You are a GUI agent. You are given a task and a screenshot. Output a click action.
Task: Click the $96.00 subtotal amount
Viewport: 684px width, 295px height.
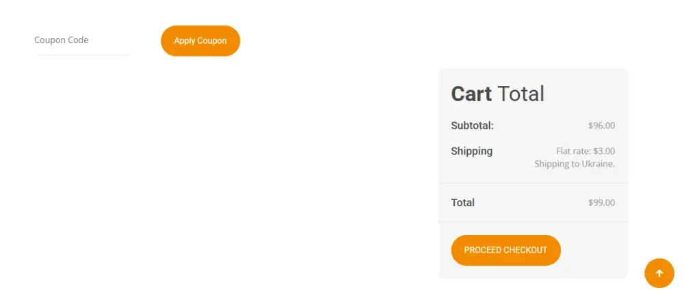pos(601,126)
